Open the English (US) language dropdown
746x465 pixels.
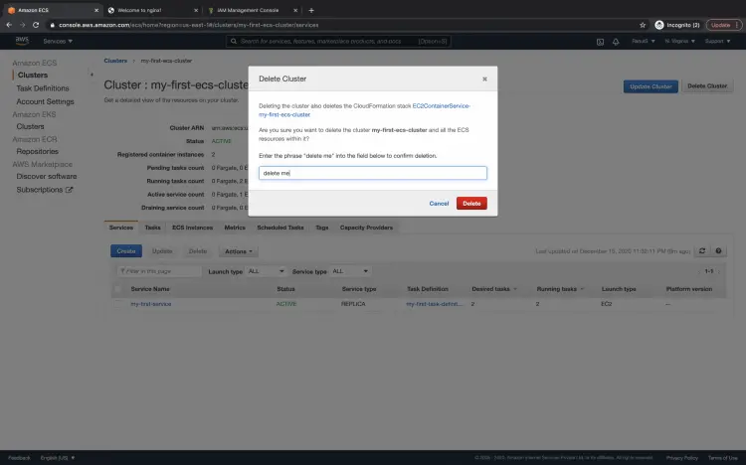(x=58, y=458)
